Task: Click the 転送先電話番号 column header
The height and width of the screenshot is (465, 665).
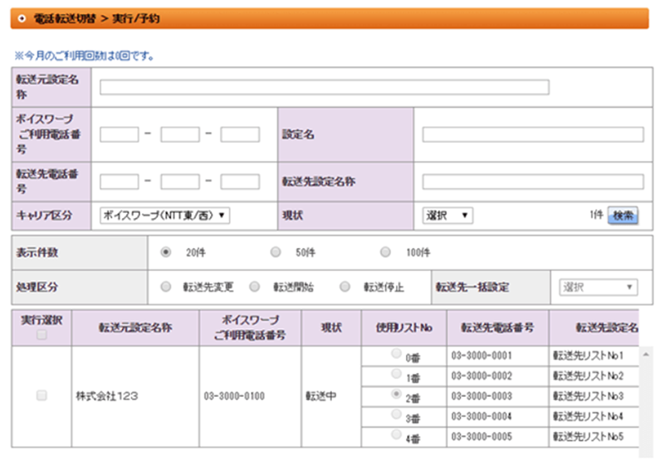Action: [x=497, y=327]
